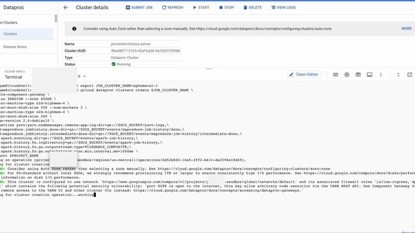Delete the cluster
415x233 pixels.
coord(252,7)
